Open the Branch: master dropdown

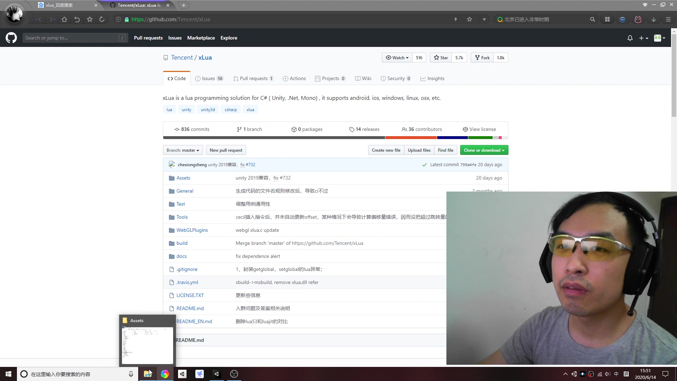pyautogui.click(x=182, y=150)
